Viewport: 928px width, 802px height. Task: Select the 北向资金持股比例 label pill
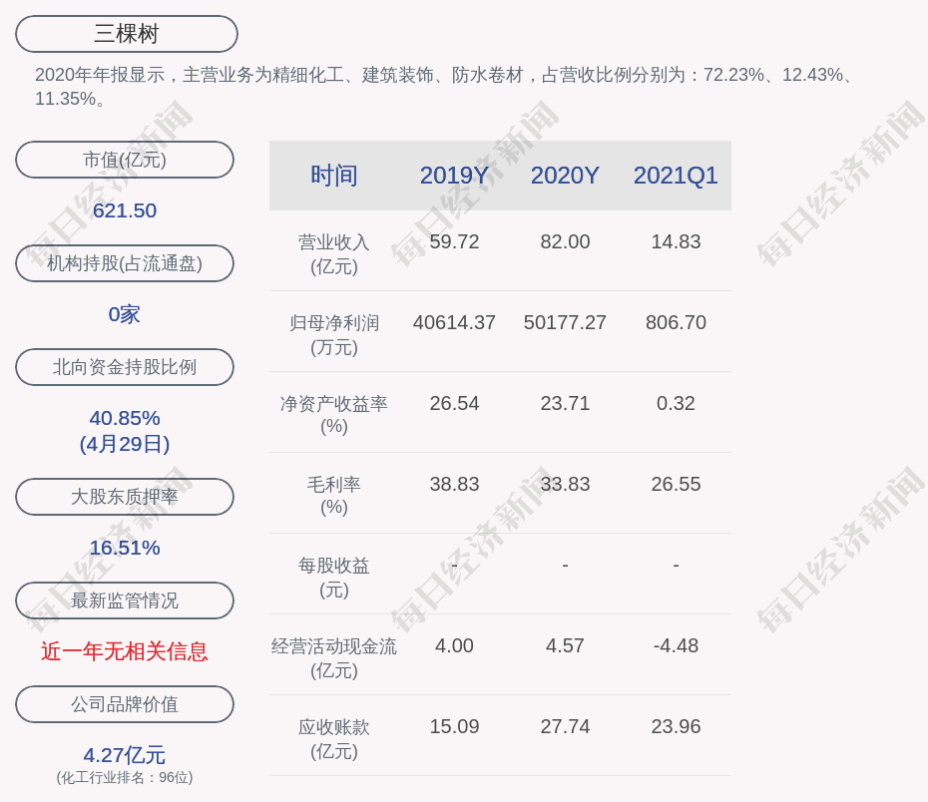(125, 367)
